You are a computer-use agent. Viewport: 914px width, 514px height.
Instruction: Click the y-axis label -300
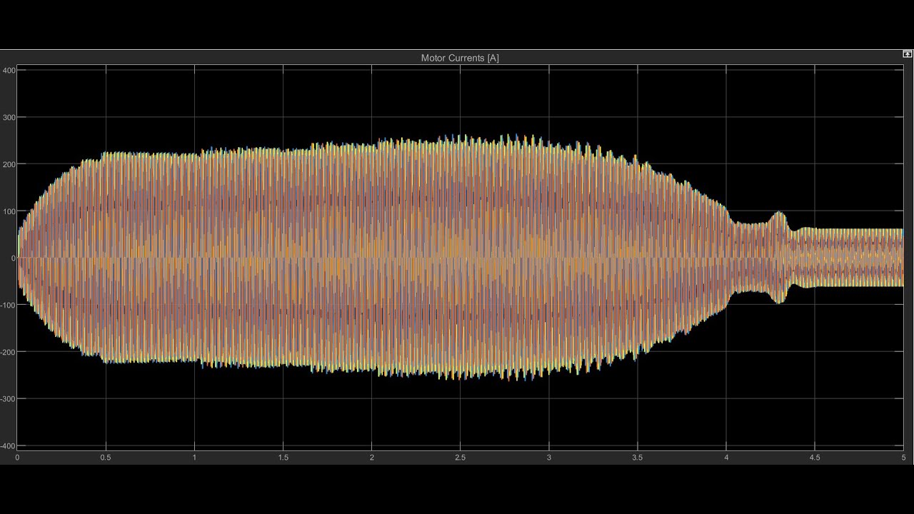[8, 399]
